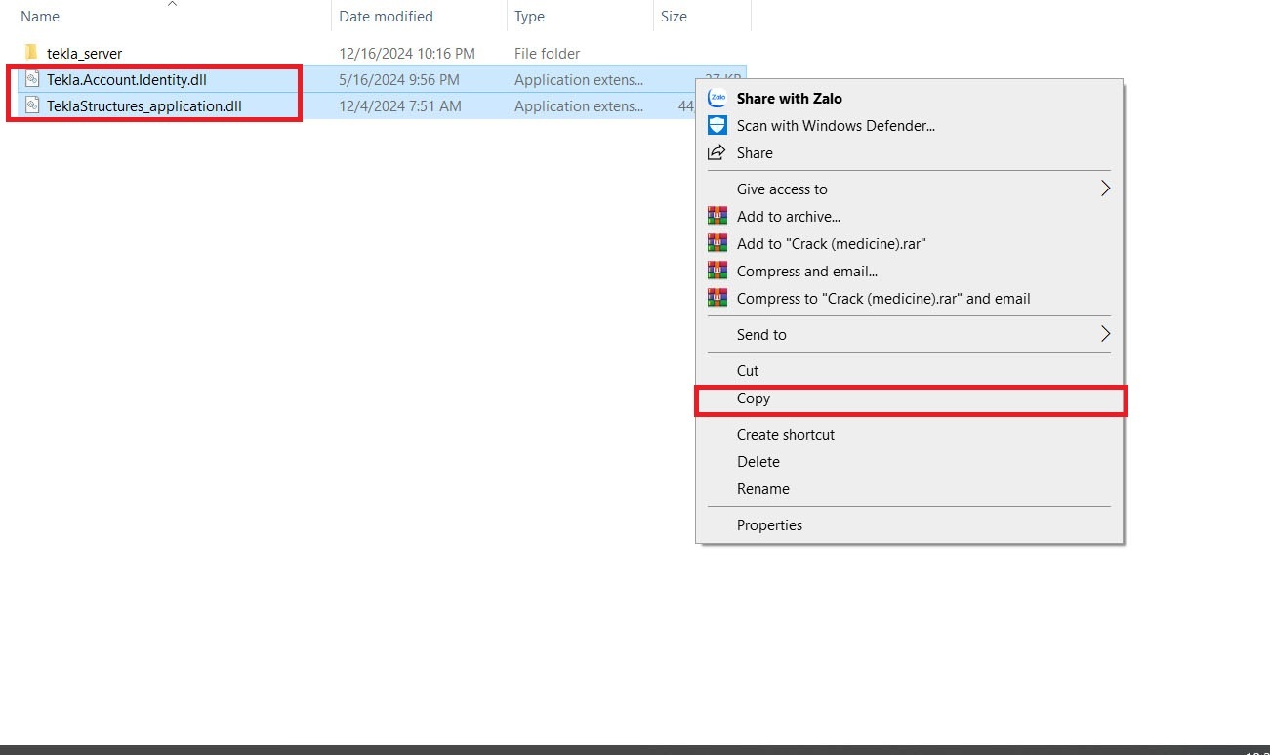This screenshot has height=755, width=1270.
Task: Choose Copy from the context menu
Action: [x=754, y=398]
